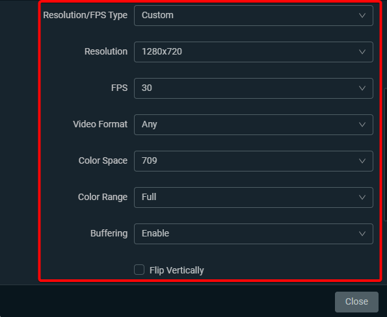387x317 pixels.
Task: Click chevron arrow of Color Range field
Action: coord(362,197)
